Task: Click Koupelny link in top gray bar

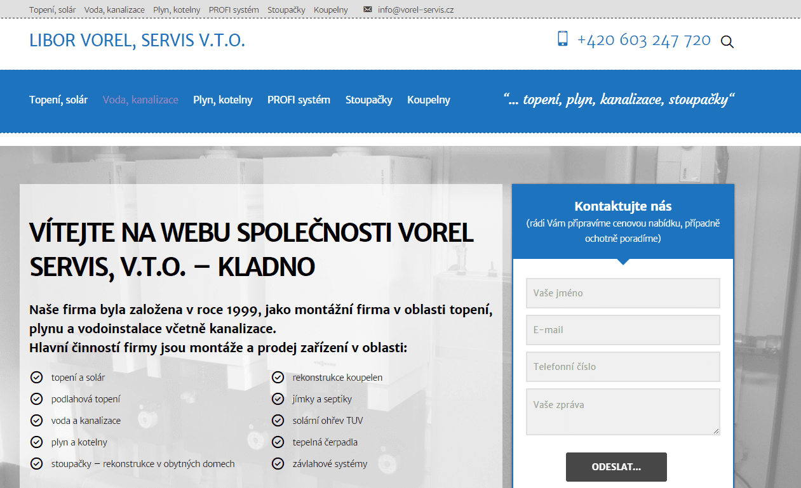Action: (331, 10)
